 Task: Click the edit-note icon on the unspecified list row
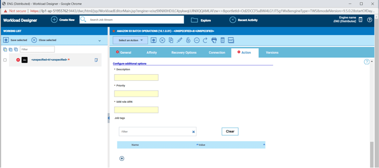96,60
